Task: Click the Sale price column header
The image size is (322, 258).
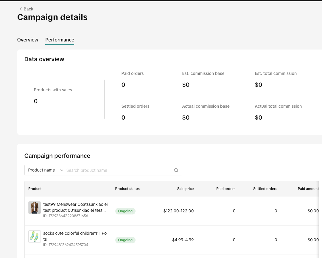Action: tap(185, 189)
